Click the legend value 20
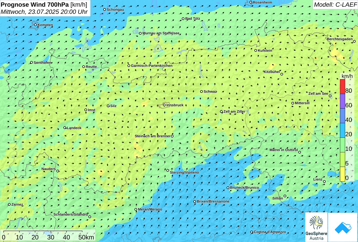 click(x=349, y=134)
